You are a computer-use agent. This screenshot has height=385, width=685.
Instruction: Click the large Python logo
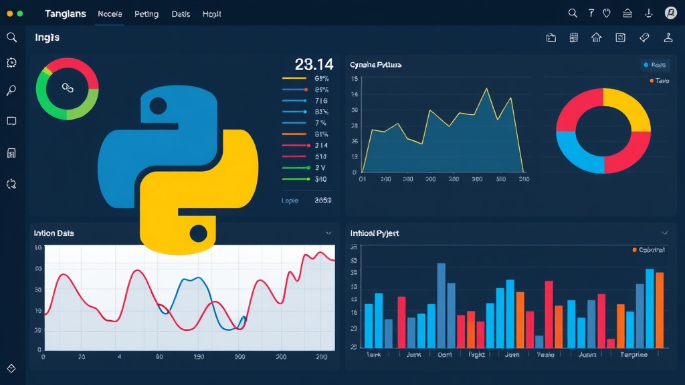pos(178,170)
